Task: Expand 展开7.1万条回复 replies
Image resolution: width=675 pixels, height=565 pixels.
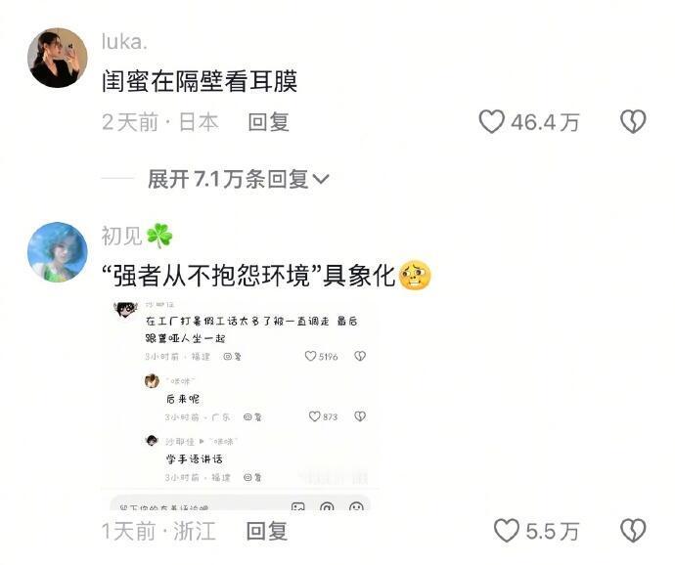Action: pyautogui.click(x=239, y=179)
